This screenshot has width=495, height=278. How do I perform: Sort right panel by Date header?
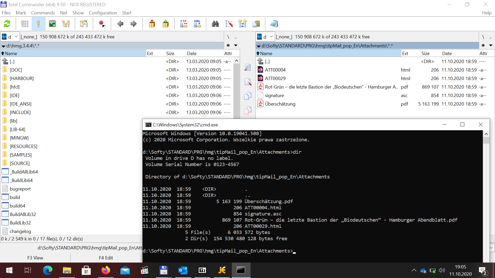click(x=460, y=54)
